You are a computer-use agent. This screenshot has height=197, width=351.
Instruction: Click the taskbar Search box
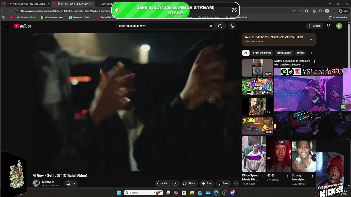pyautogui.click(x=143, y=193)
